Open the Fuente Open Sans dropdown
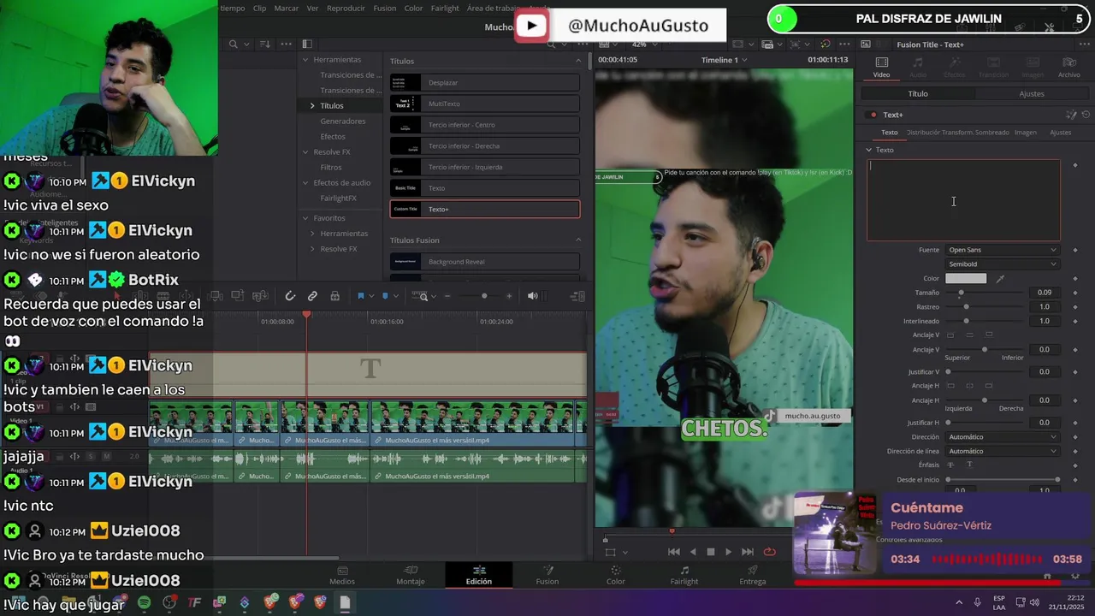 (x=1002, y=250)
